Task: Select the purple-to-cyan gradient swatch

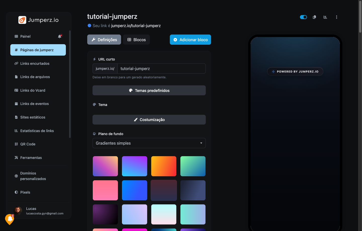Action: pyautogui.click(x=134, y=166)
